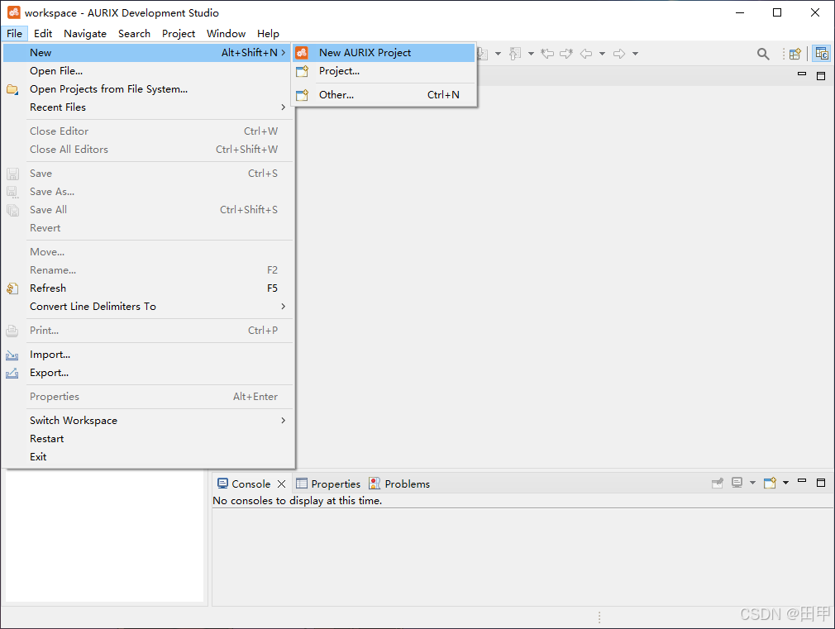Minimize the editor area pane
835x629 pixels.
click(802, 74)
